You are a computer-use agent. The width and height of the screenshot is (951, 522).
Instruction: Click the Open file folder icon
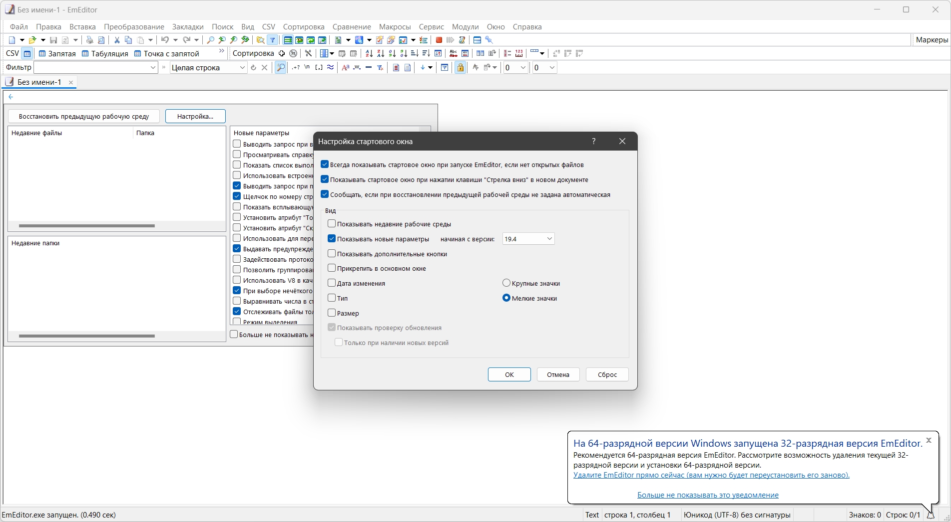[x=33, y=40]
